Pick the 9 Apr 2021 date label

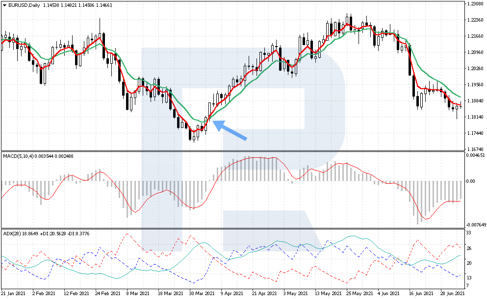(x=231, y=293)
